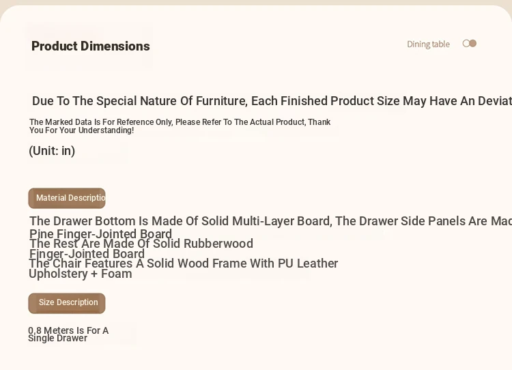Toggle the switch beside Dining table
Image resolution: width=512 pixels, height=370 pixels.
click(x=470, y=44)
